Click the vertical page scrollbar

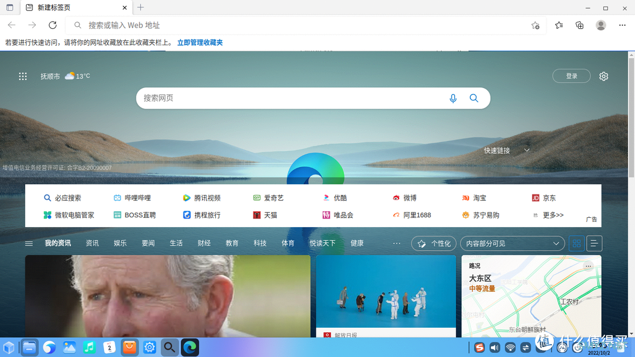point(631,117)
